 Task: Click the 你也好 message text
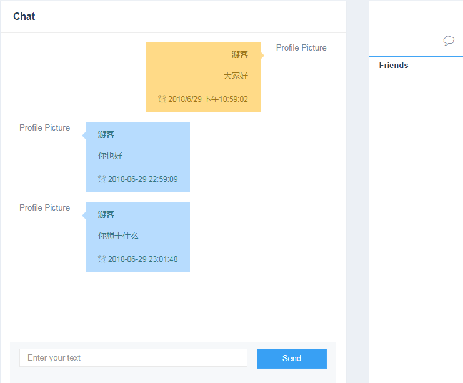tap(110, 156)
